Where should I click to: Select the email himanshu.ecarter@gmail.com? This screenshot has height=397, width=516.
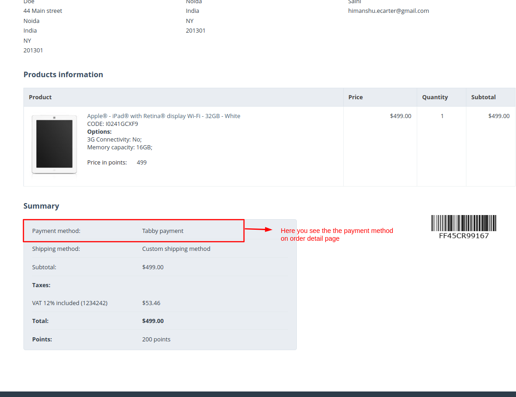point(388,11)
